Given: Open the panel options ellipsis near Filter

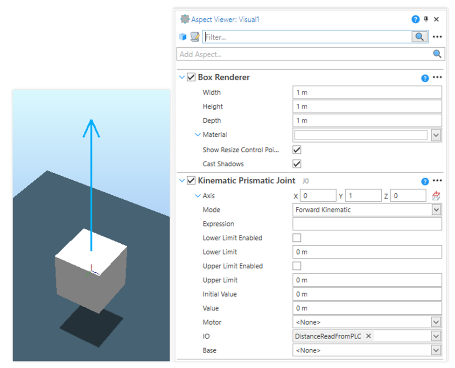Looking at the screenshot, I should pyautogui.click(x=437, y=36).
